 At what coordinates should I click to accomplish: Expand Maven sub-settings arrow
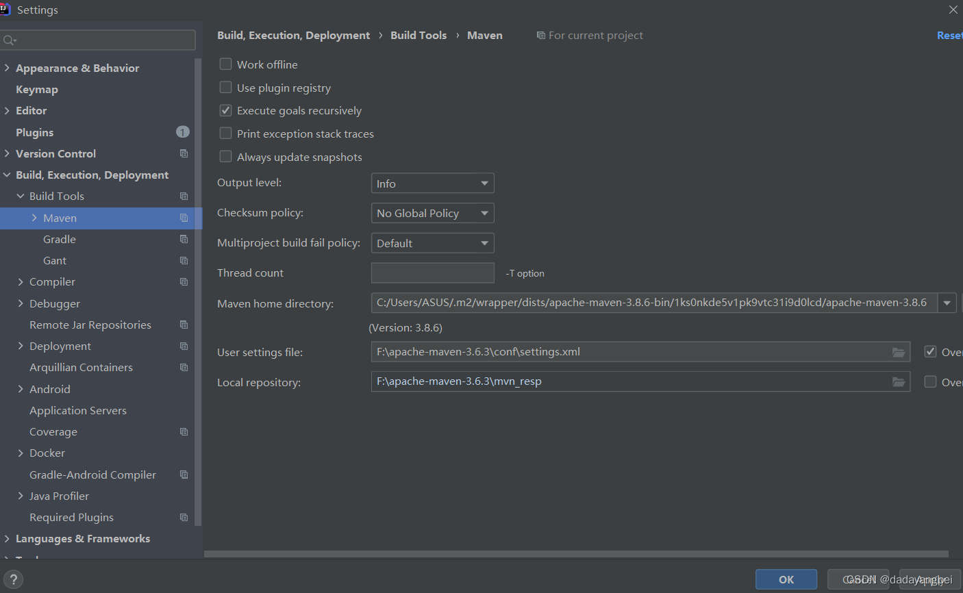[34, 218]
